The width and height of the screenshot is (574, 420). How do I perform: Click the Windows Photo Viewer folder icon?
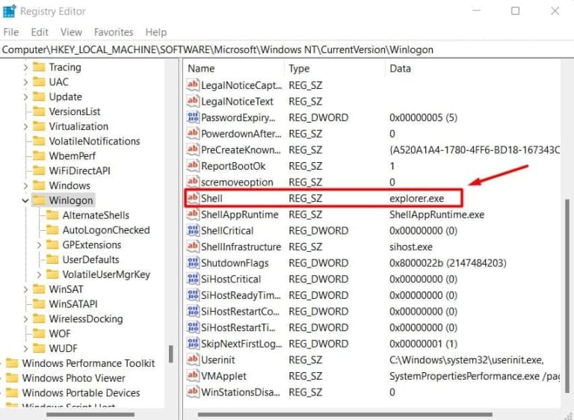[x=12, y=378]
